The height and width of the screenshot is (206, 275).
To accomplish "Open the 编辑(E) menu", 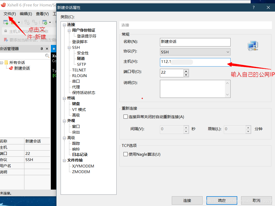I will pyautogui.click(x=26, y=14).
